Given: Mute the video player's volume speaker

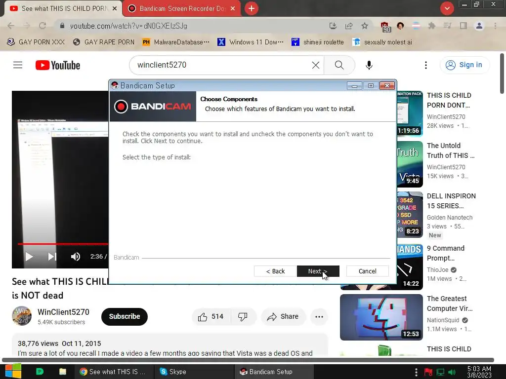Looking at the screenshot, I should coord(76,257).
